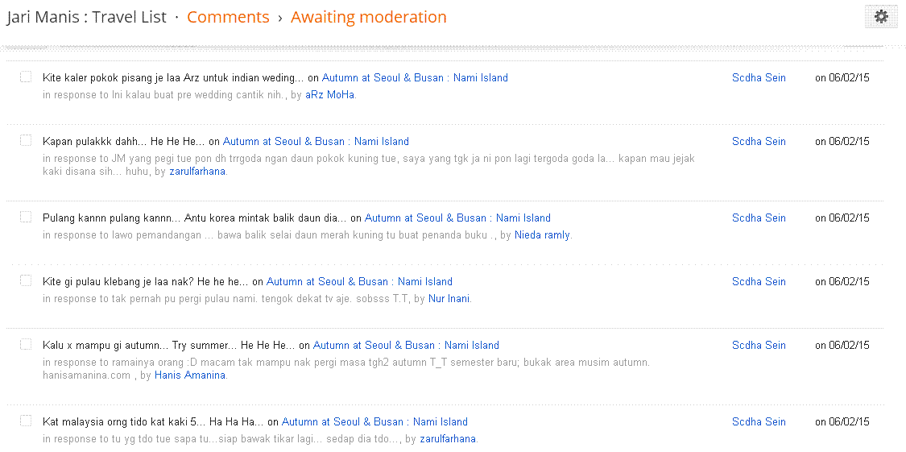
Task: Tick checkbox for "Kite kaler pokok pisang" comment
Action: [x=26, y=77]
